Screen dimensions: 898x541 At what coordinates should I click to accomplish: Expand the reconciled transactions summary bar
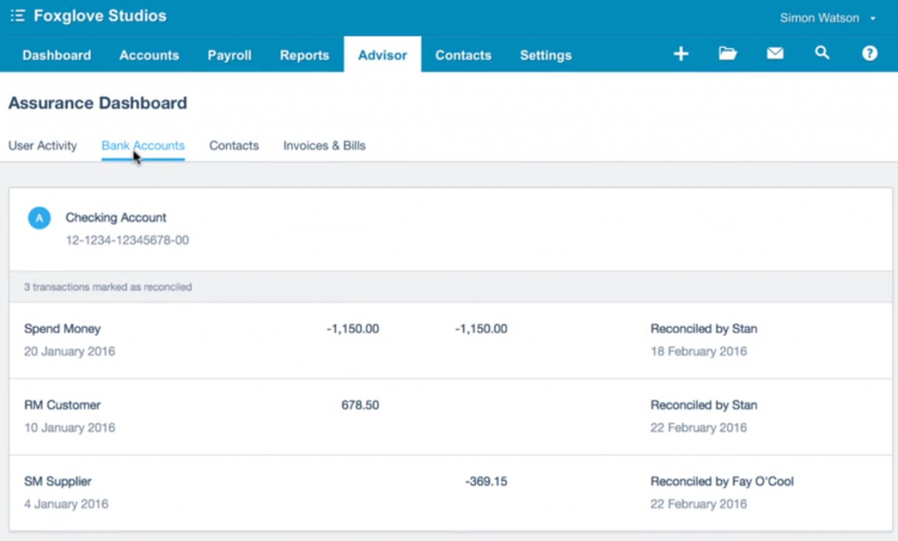[x=449, y=287]
